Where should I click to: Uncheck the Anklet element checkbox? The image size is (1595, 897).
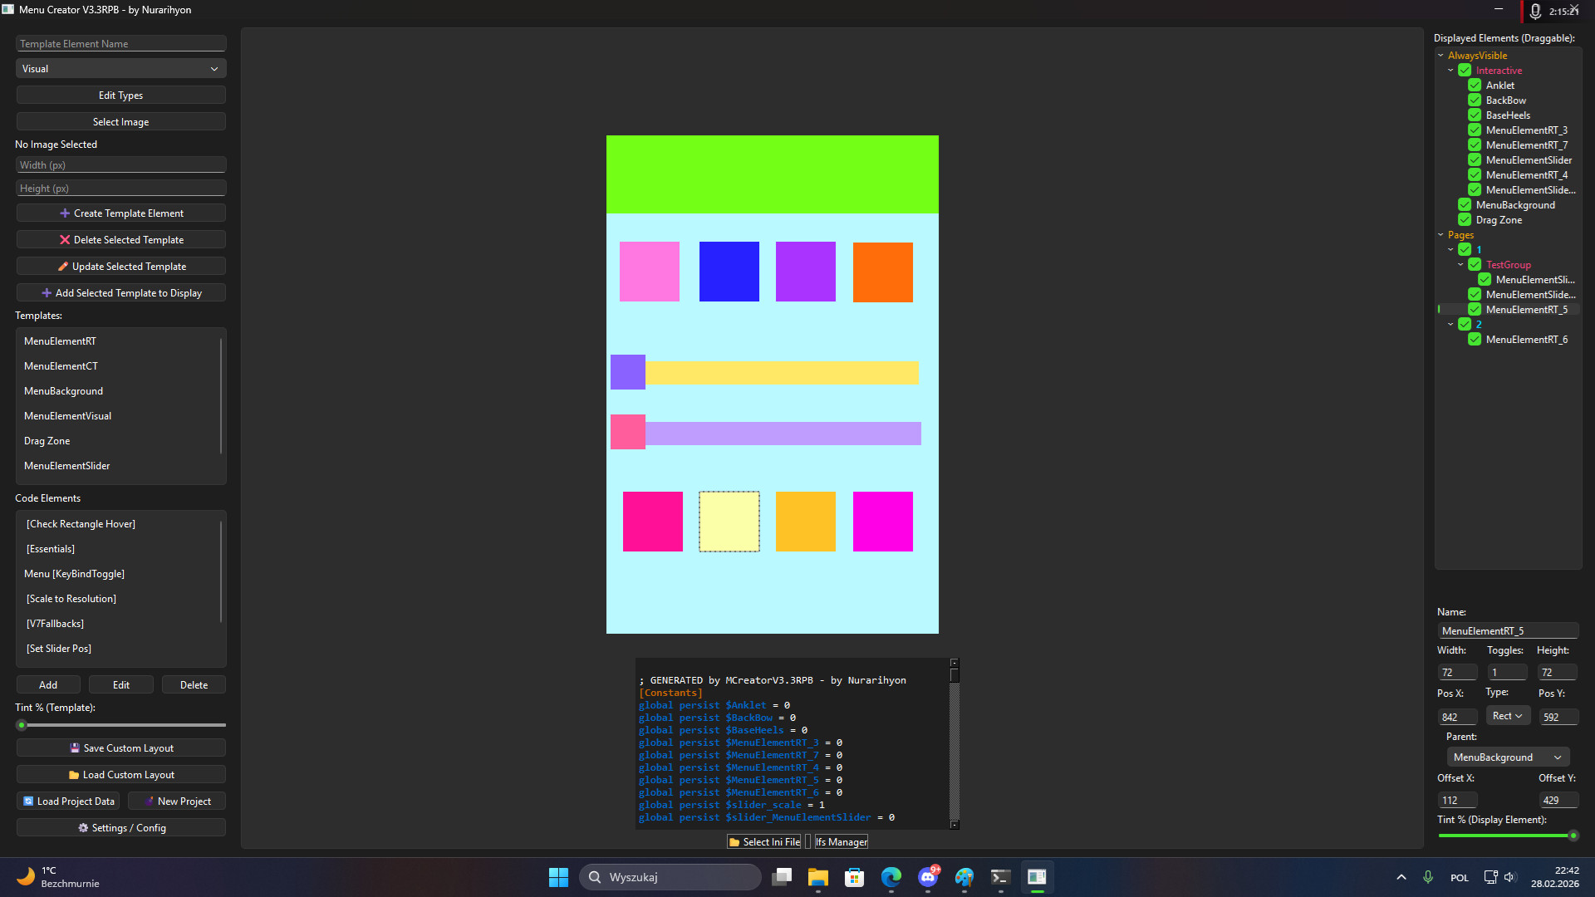[1475, 86]
